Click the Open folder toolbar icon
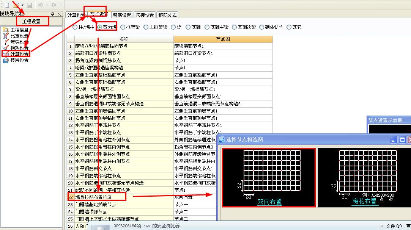The height and width of the screenshot is (230, 411). [x=16, y=5]
